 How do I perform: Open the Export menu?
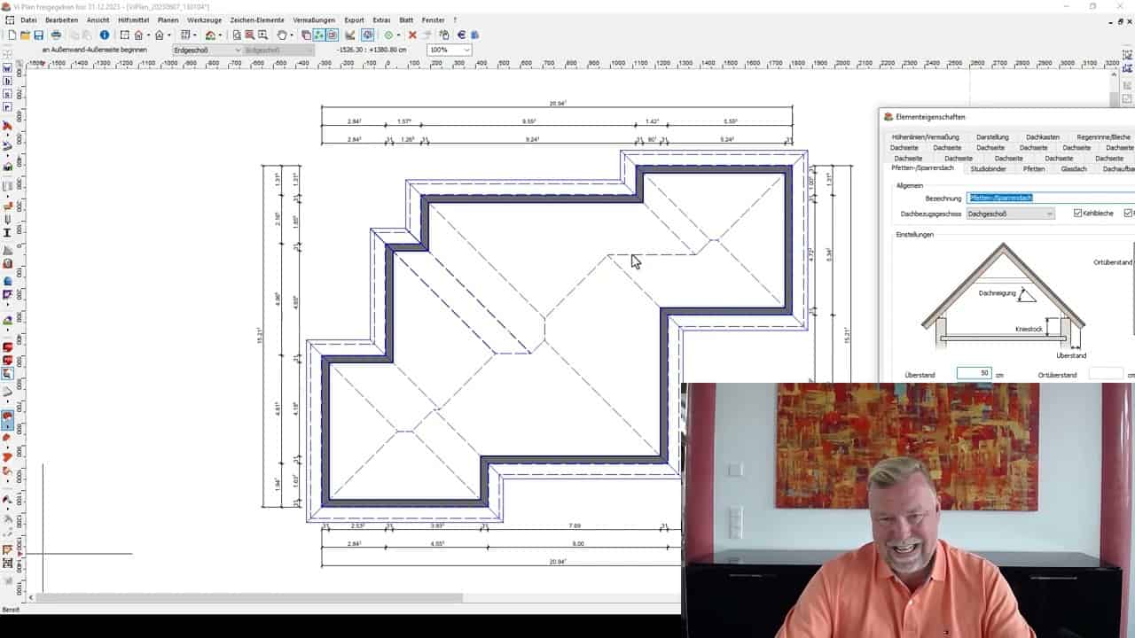coord(354,19)
